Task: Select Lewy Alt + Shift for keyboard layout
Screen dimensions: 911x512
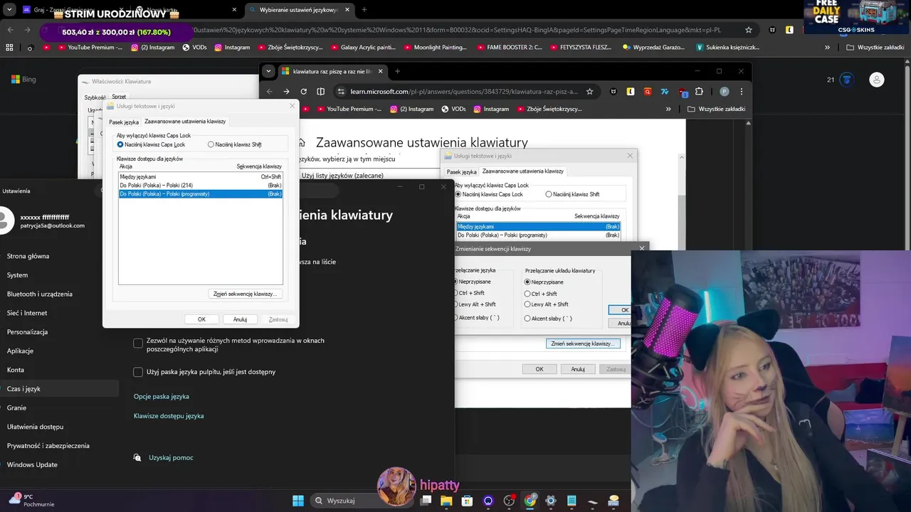Action: 546,304
